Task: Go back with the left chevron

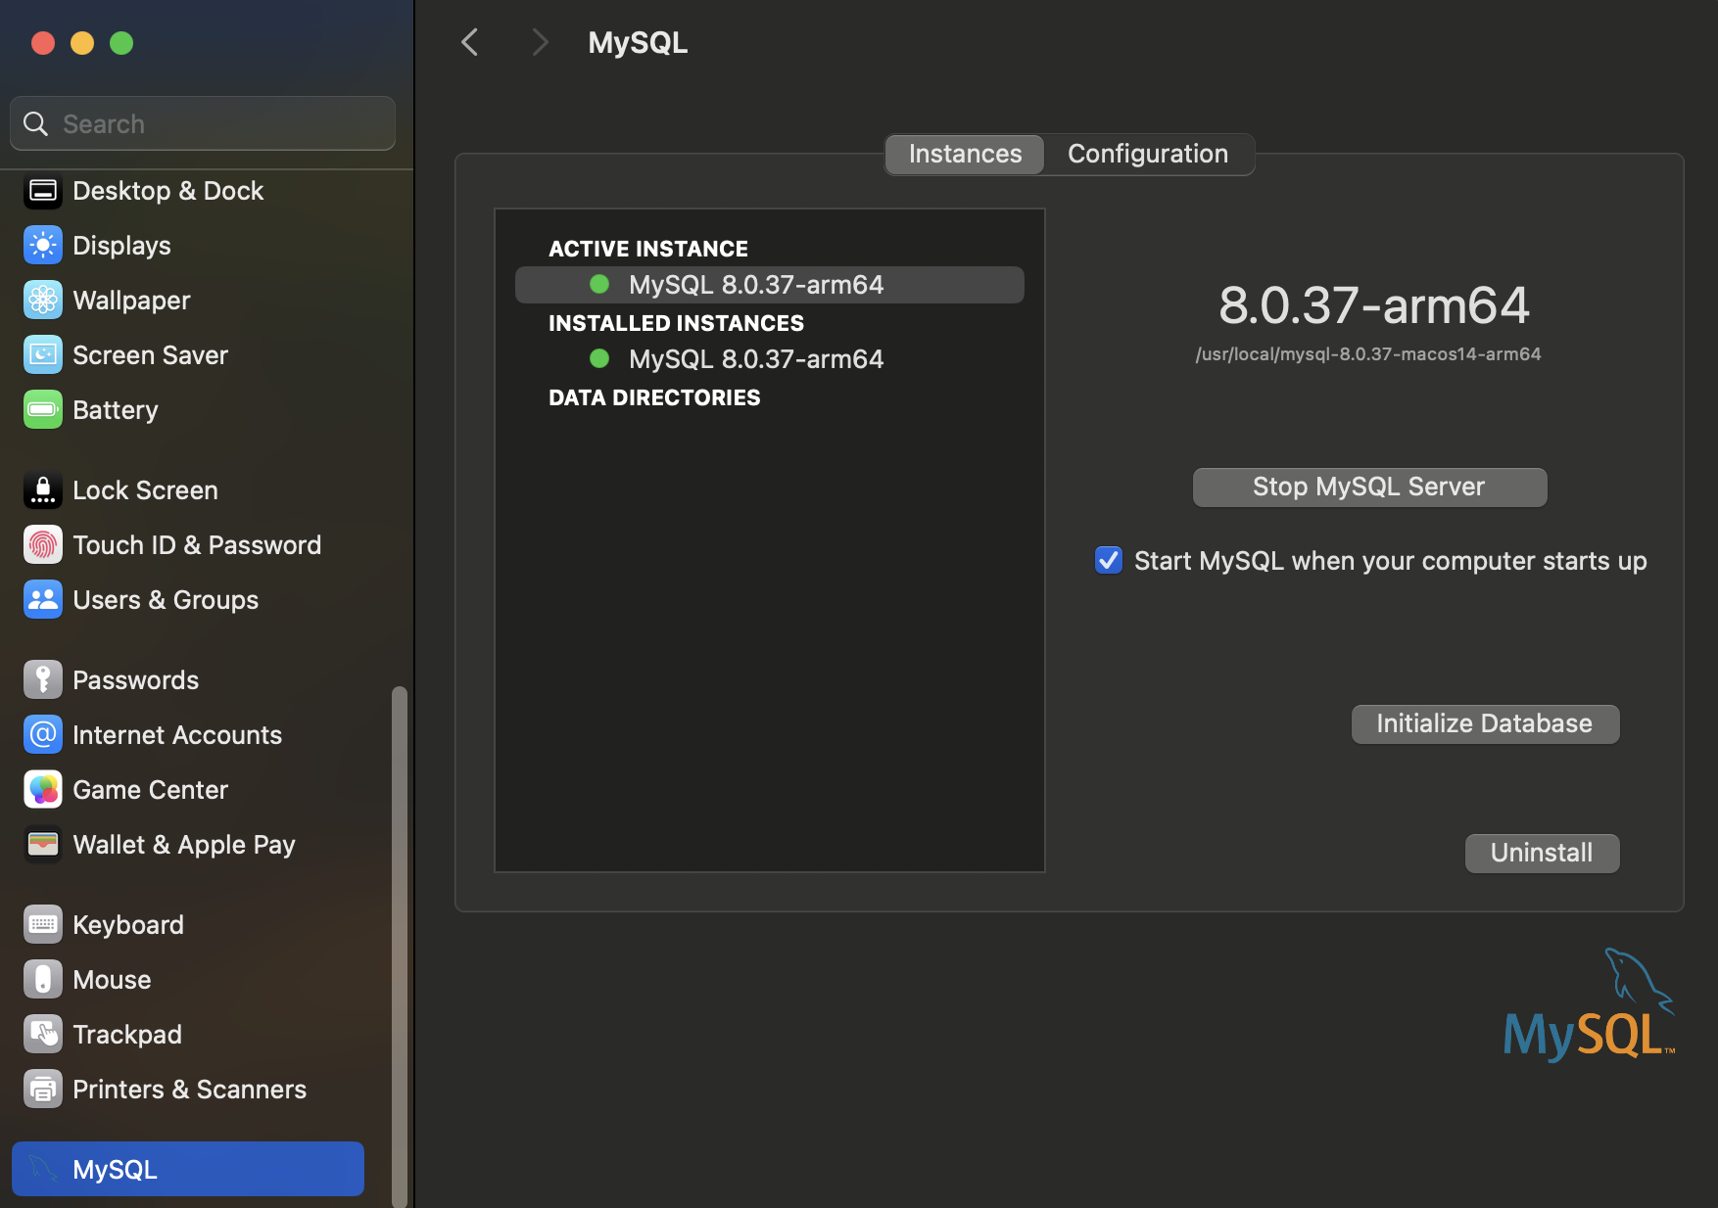Action: pyautogui.click(x=470, y=42)
